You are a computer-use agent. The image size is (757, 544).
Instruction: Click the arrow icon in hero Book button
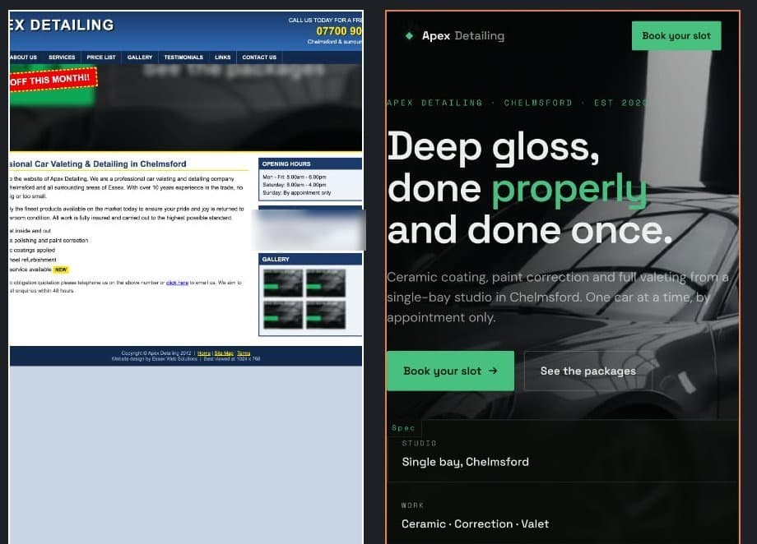[493, 371]
